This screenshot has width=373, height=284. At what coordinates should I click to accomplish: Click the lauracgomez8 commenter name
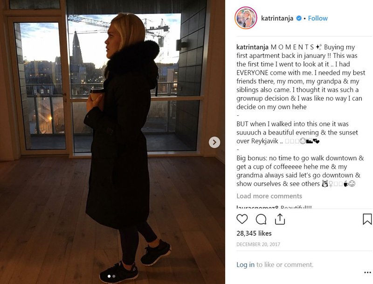[257, 207]
